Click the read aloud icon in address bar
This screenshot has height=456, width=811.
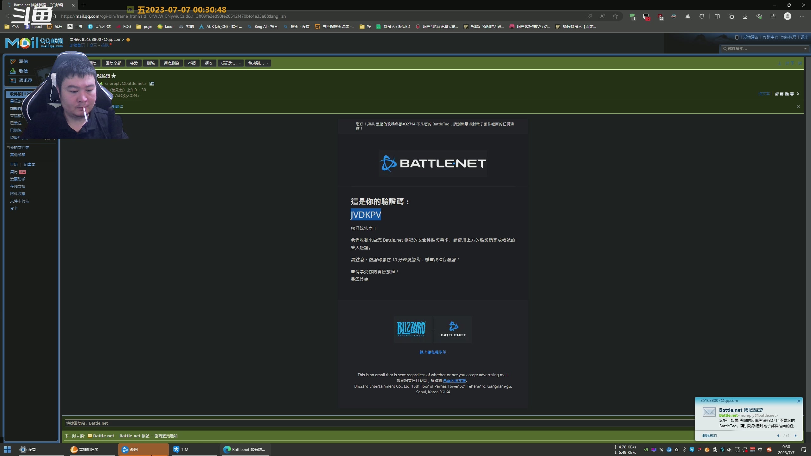602,16
